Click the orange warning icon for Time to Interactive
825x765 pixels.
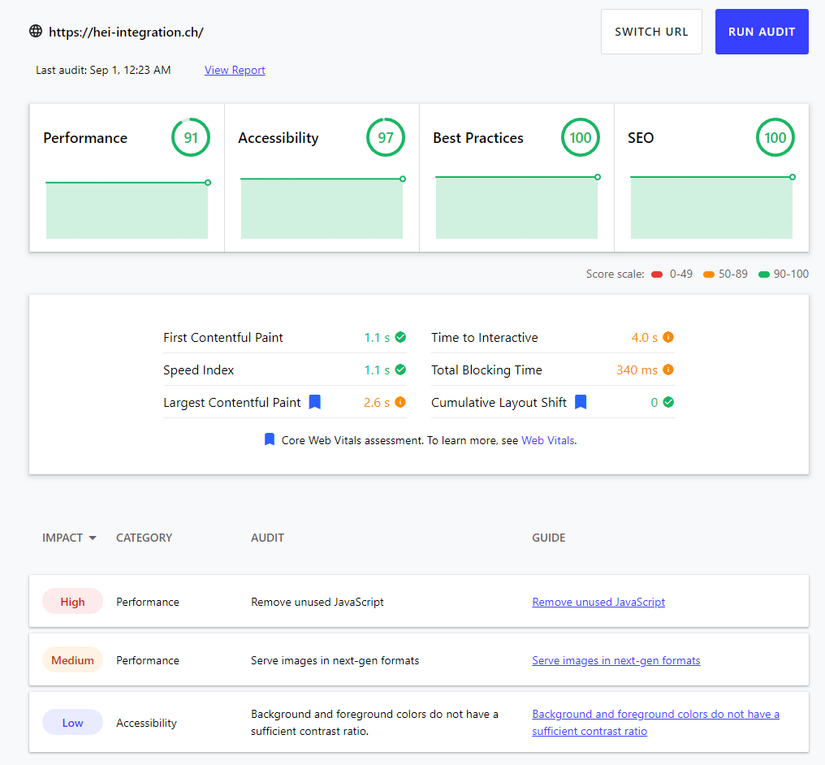(668, 338)
